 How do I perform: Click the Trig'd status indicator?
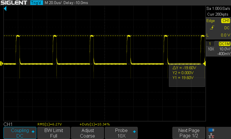click(x=36, y=3)
